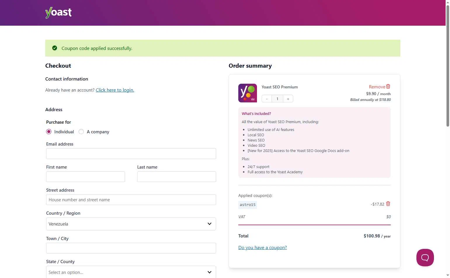450x278 pixels.
Task: Click the scrollbar up arrow
Action: 448,2
